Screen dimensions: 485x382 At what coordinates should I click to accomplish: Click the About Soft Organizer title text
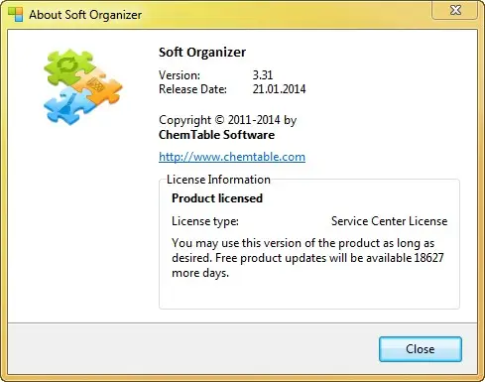pos(85,15)
